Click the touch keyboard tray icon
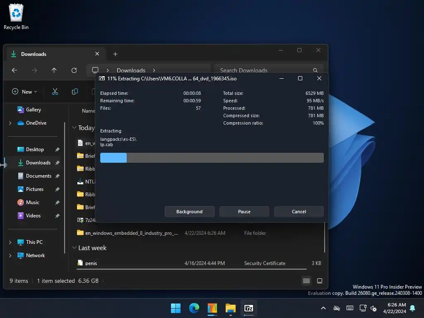 [x=349, y=308]
